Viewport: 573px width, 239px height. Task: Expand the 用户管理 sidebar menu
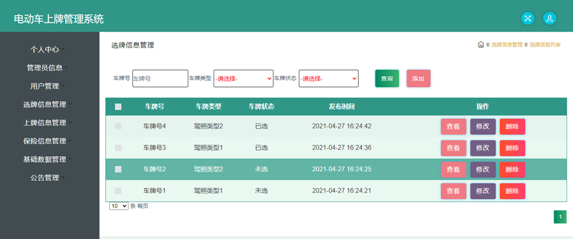pyautogui.click(x=48, y=87)
